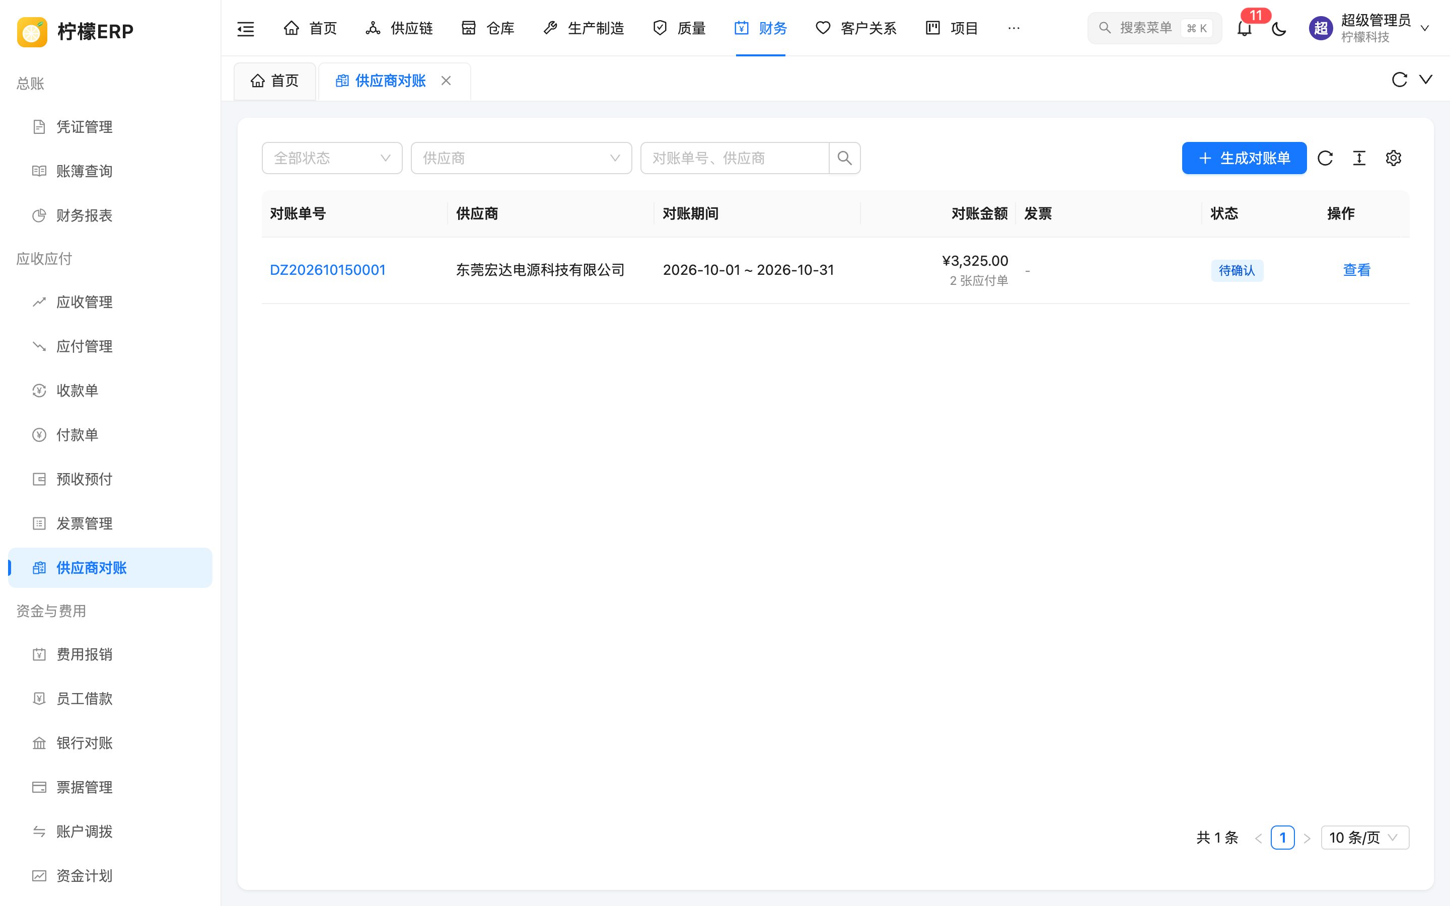1450x906 pixels.
Task: Open 凭证管理 in the sidebar
Action: click(110, 127)
